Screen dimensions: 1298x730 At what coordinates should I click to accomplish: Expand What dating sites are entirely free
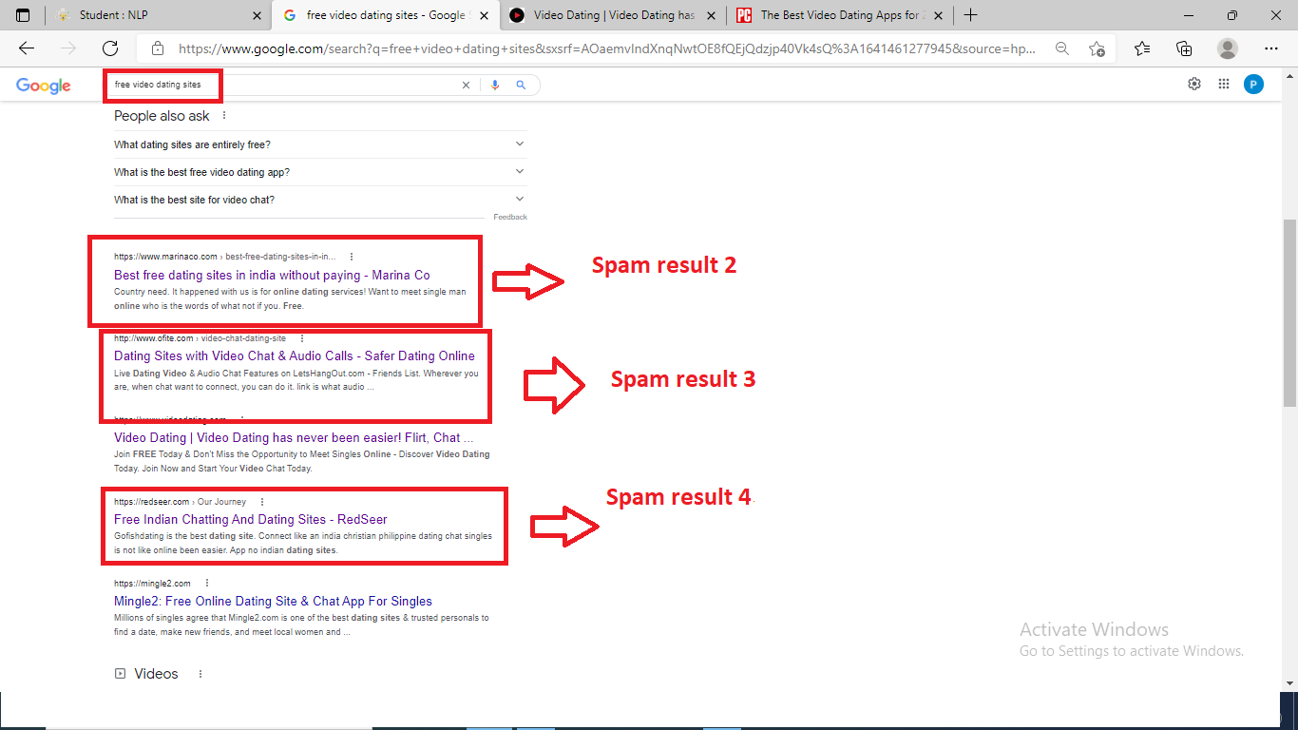pyautogui.click(x=319, y=144)
